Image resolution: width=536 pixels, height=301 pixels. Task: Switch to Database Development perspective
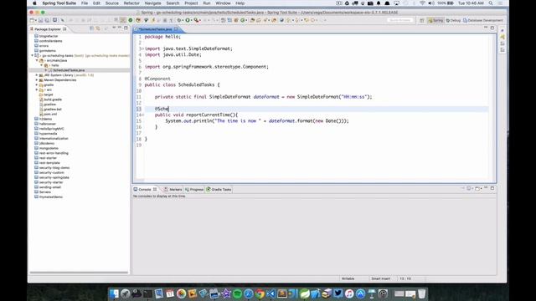(x=483, y=20)
